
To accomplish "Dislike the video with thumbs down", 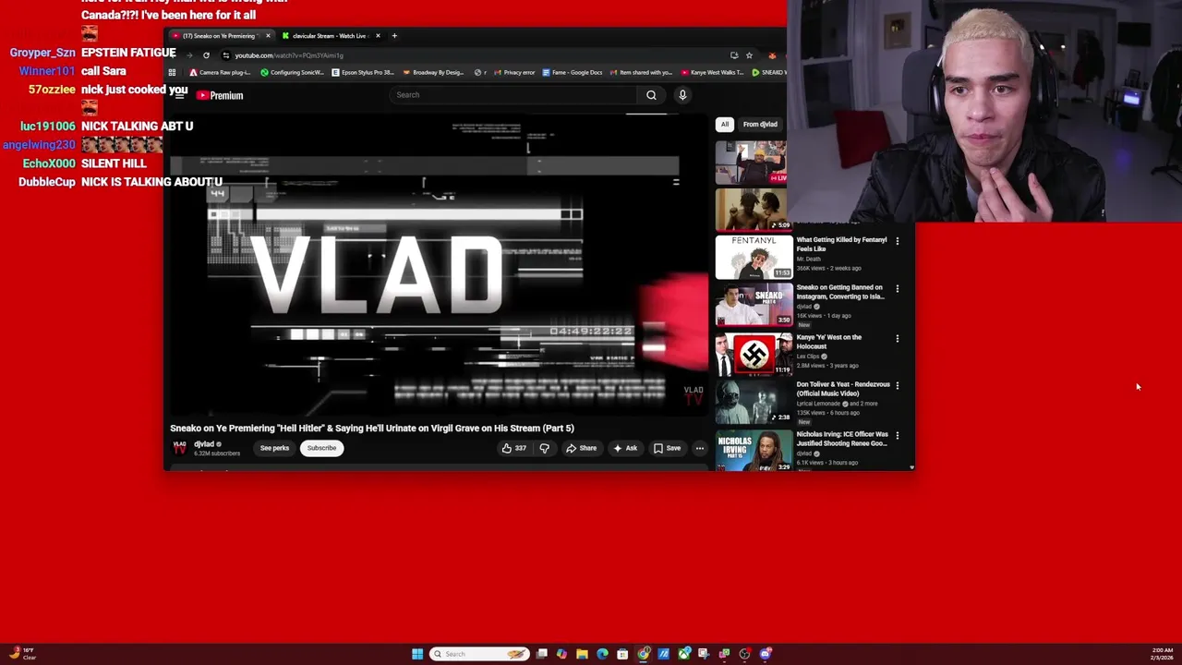I will coord(544,448).
